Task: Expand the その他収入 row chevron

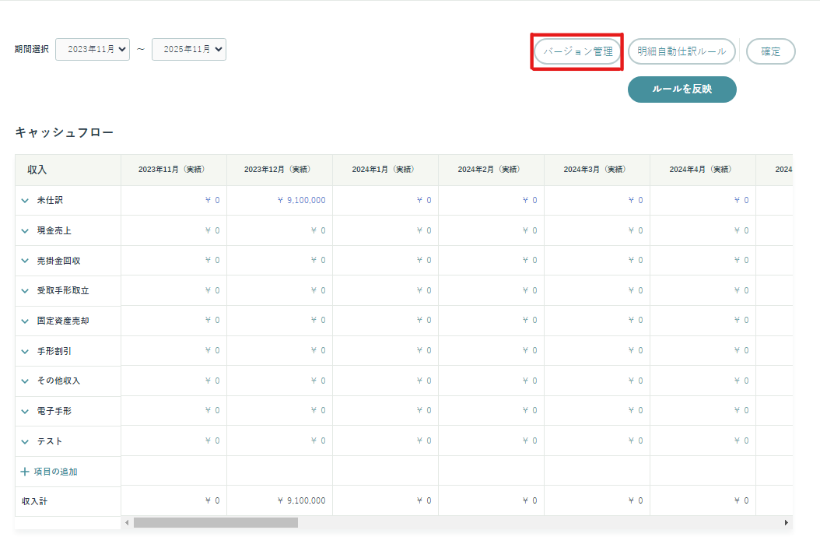Action: [25, 381]
